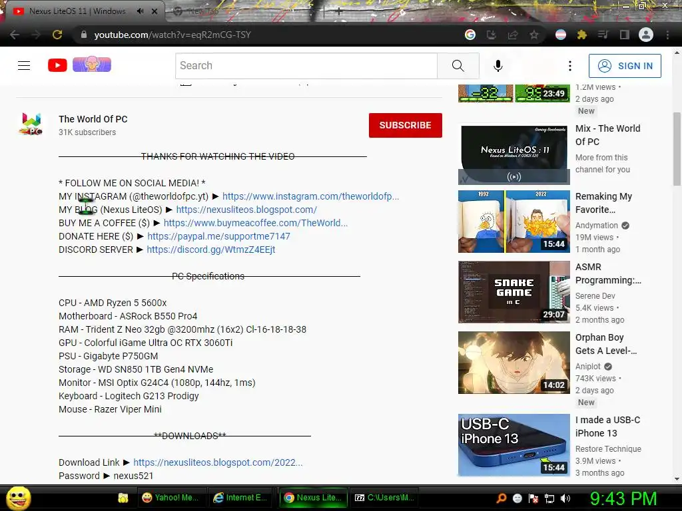Viewport: 682px width, 511px height.
Task: Open the Instagram theworldofpc link
Action: click(x=310, y=196)
